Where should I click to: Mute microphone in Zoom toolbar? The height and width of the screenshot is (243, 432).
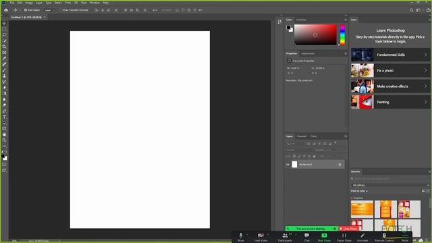240,236
